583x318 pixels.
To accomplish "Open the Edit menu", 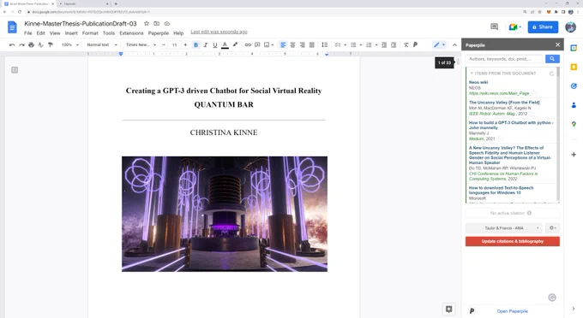I will 40,33.
